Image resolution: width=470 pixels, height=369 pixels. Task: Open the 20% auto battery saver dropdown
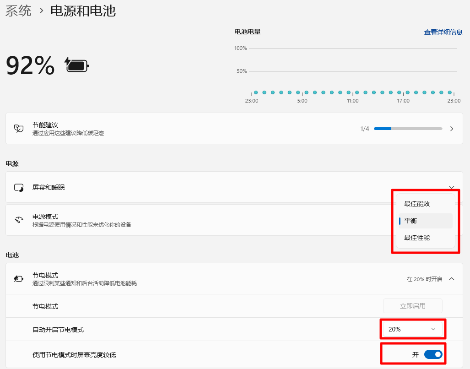click(412, 329)
